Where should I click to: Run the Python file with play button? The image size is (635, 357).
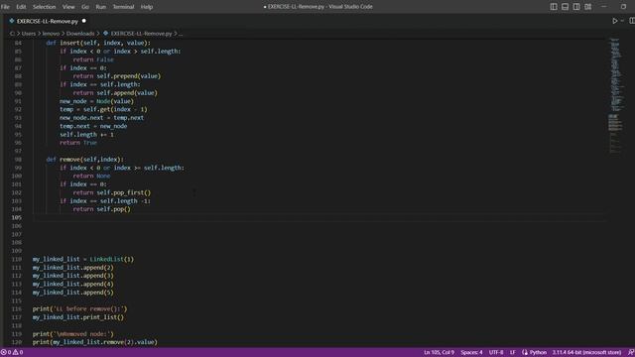615,21
